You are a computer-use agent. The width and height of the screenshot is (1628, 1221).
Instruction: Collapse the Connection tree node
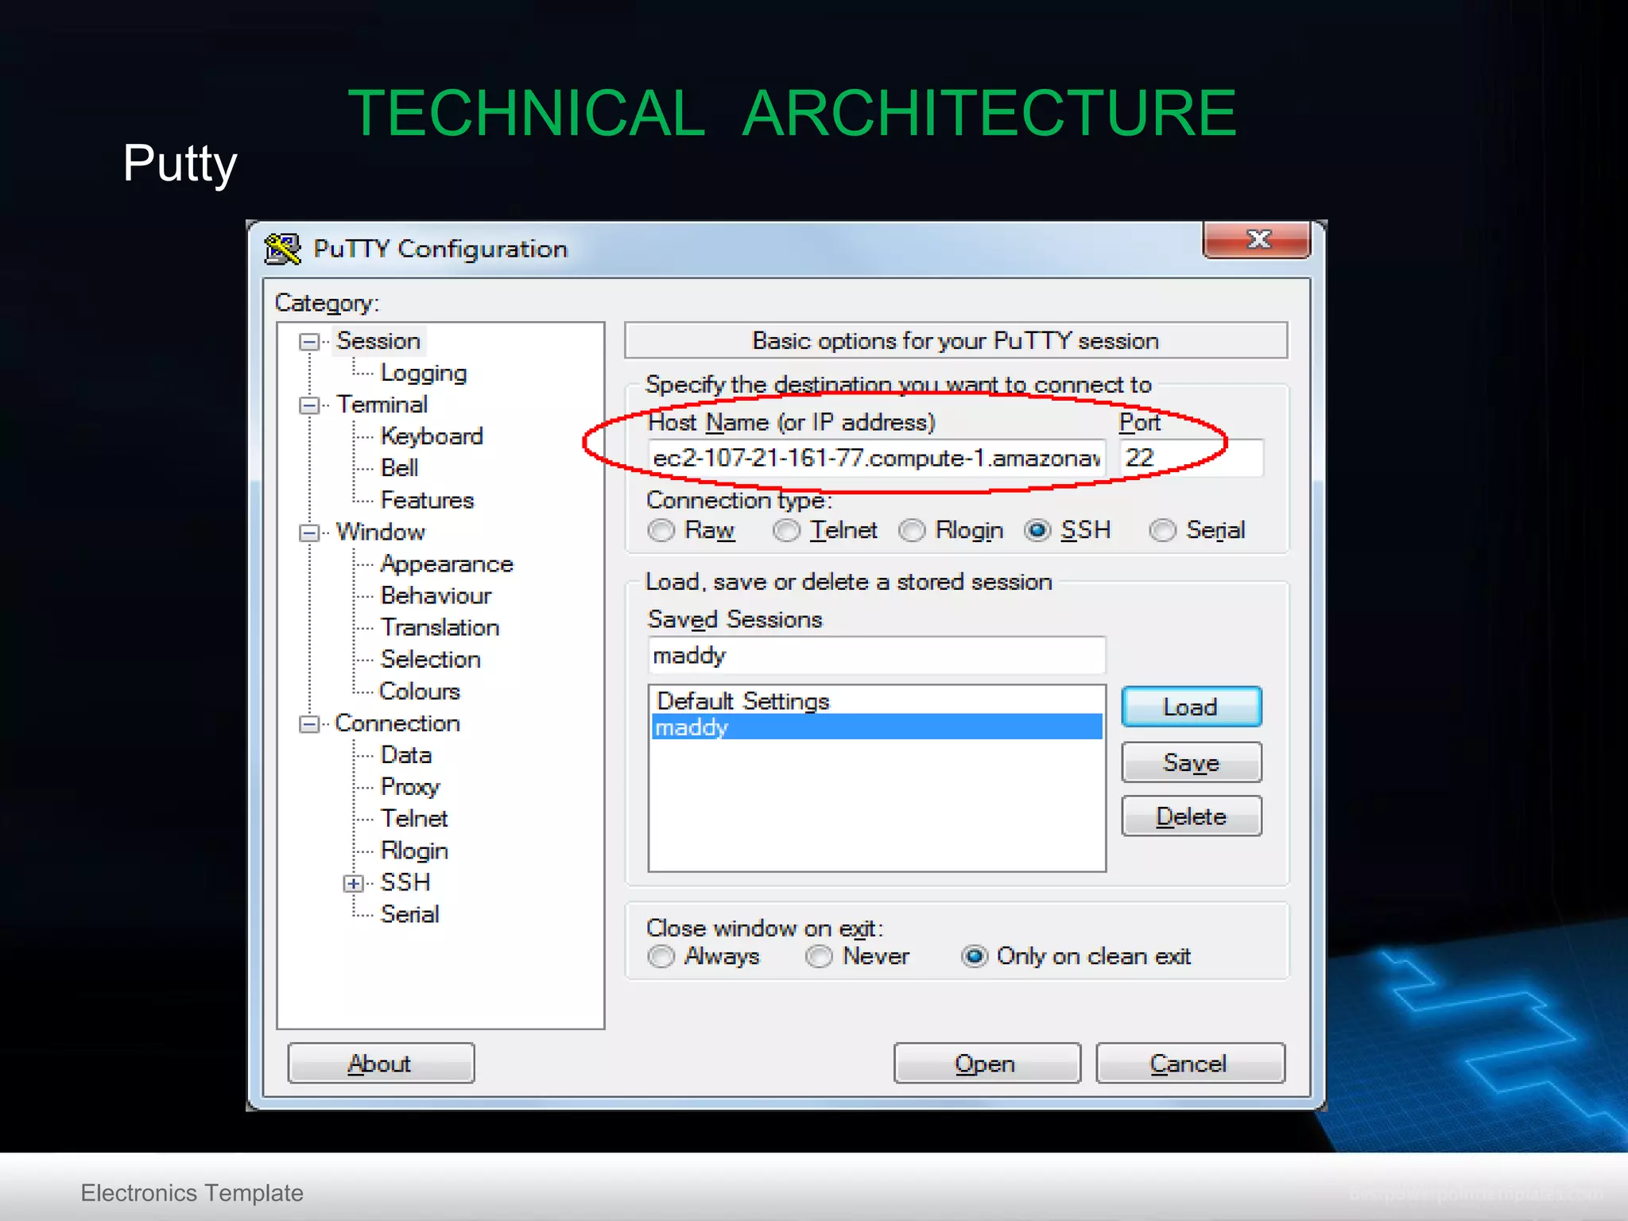click(x=308, y=724)
